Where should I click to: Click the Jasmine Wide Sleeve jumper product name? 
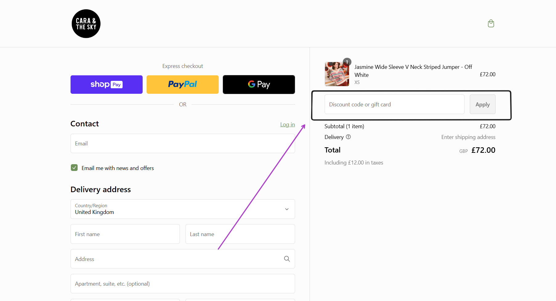(x=413, y=71)
